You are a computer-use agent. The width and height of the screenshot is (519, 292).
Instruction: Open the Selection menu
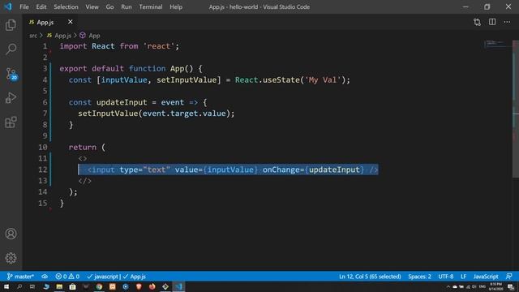[x=66, y=6]
